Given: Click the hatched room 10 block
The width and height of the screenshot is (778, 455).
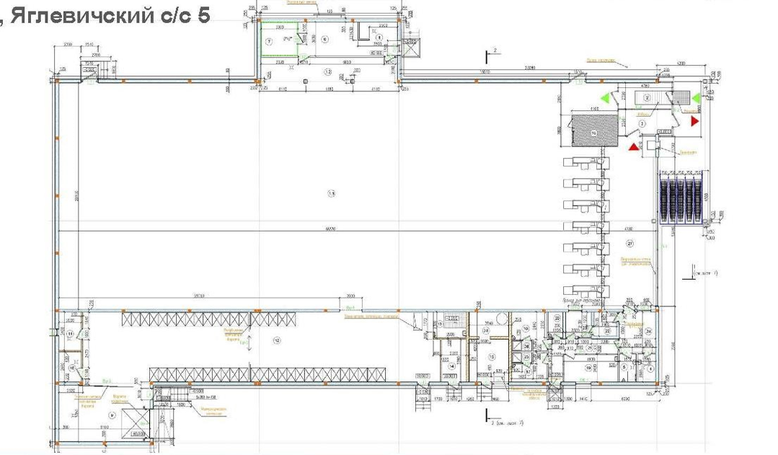Looking at the screenshot, I should click(x=593, y=132).
